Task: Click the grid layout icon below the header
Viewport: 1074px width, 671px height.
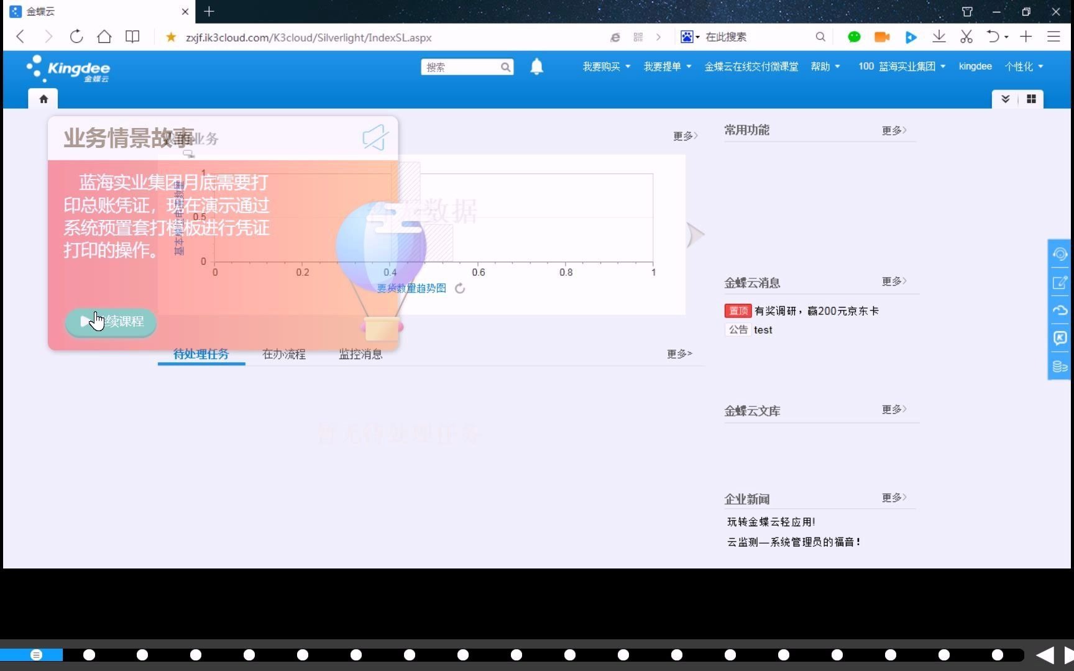Action: tap(1031, 99)
